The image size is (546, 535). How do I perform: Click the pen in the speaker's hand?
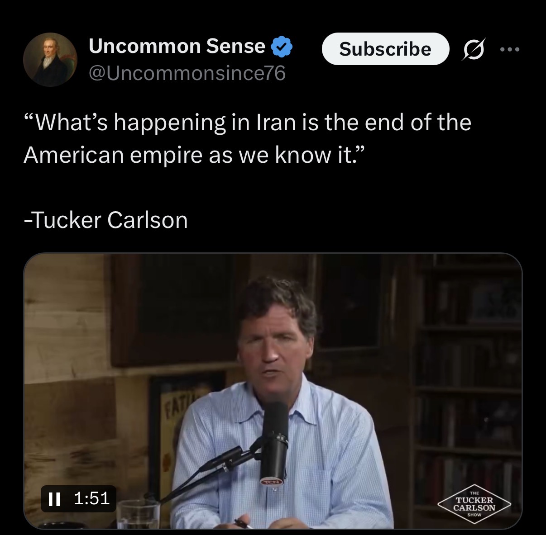244,522
